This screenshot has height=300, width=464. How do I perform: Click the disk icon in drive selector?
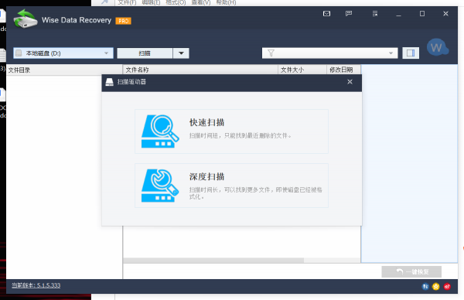(x=19, y=53)
